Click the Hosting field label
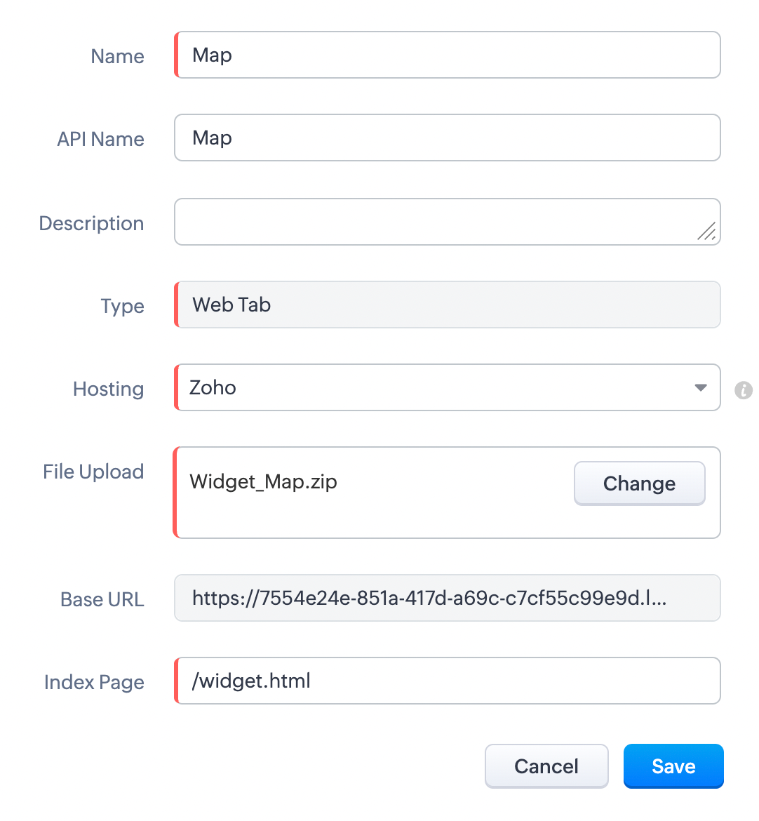759x821 pixels. (109, 389)
